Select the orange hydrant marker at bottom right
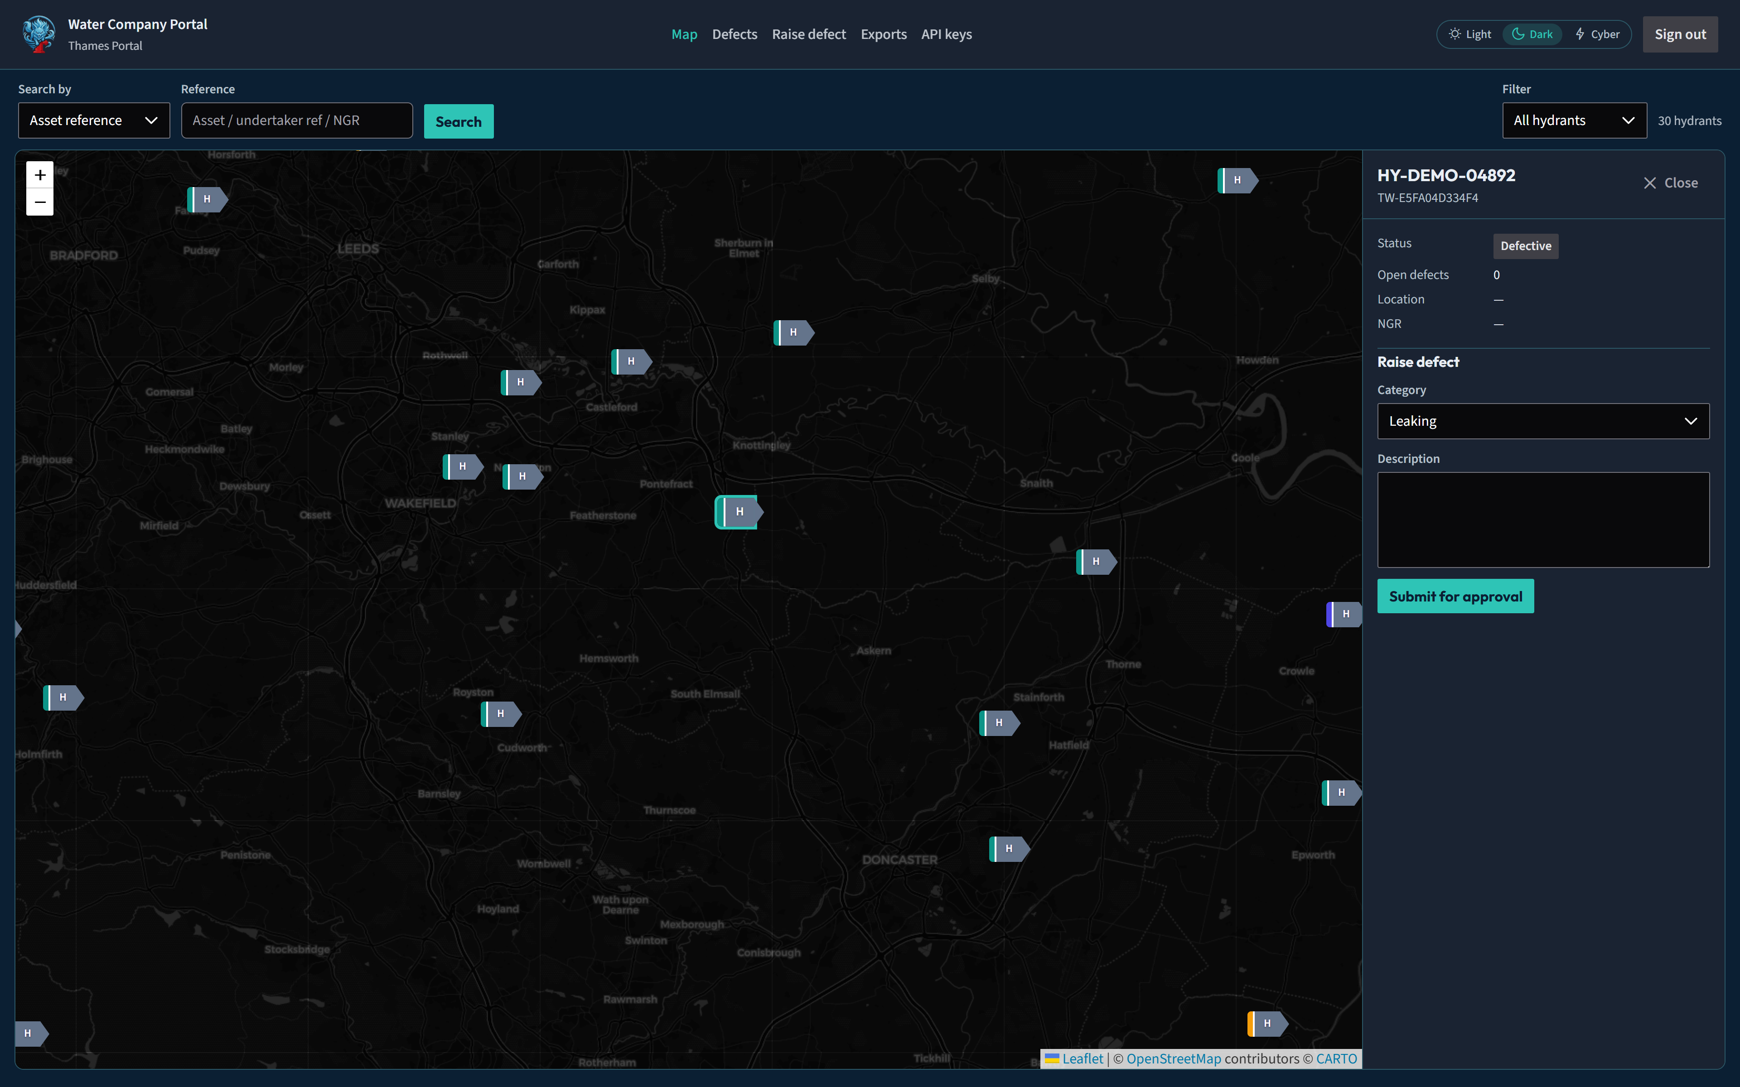1740x1087 pixels. 1267,1024
